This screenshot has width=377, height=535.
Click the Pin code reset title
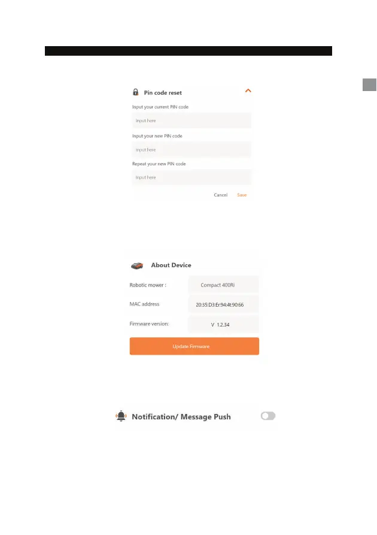(163, 93)
